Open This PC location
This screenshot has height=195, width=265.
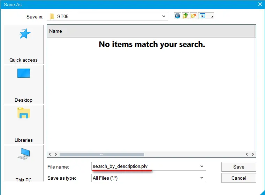(24, 163)
